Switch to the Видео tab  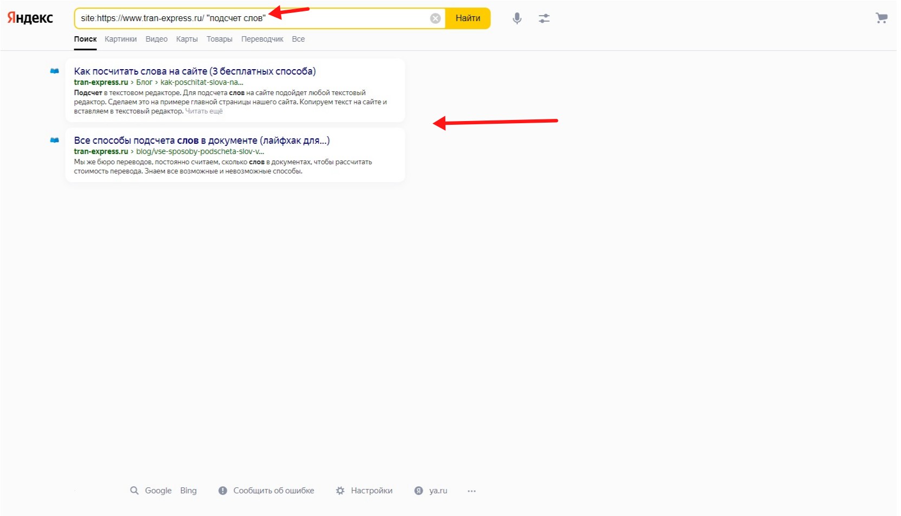point(156,39)
